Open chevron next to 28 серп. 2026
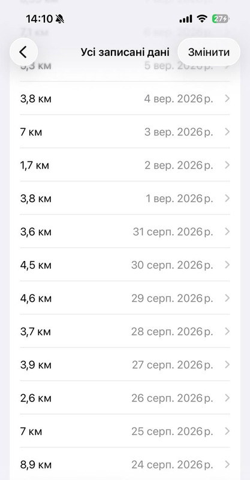Screen dimensions: 250x480 (x=227, y=332)
